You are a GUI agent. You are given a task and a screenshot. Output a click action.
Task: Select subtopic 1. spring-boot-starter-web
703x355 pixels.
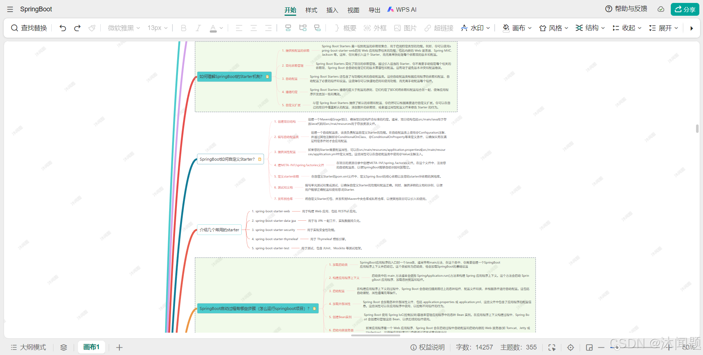click(271, 212)
